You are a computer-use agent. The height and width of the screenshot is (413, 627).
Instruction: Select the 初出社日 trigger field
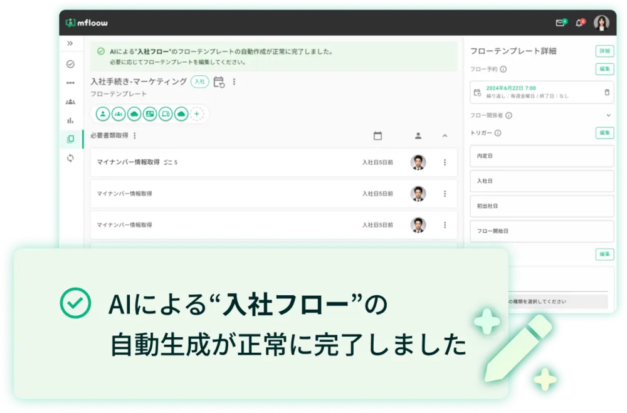(542, 206)
